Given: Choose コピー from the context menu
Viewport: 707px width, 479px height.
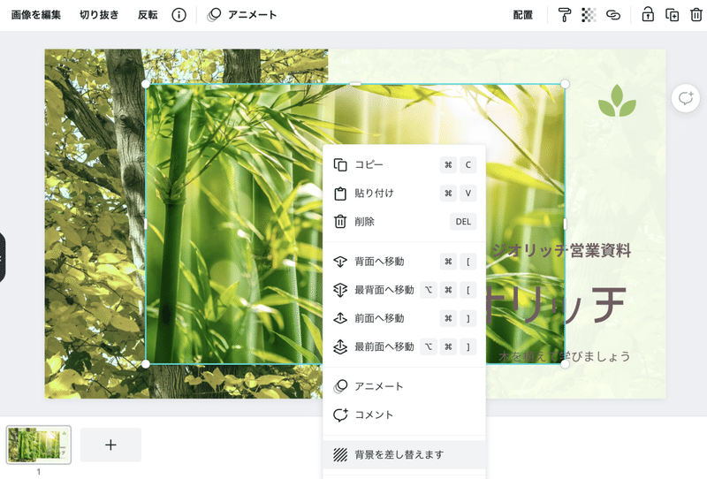Looking at the screenshot, I should pyautogui.click(x=405, y=164).
